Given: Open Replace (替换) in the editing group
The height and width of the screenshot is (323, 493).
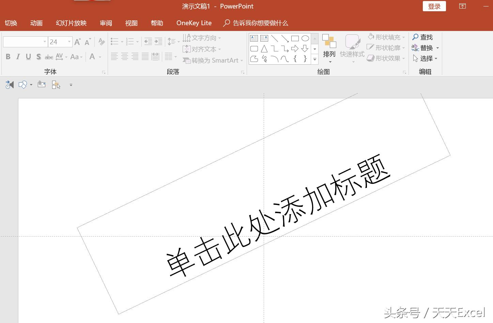Looking at the screenshot, I should click(425, 48).
